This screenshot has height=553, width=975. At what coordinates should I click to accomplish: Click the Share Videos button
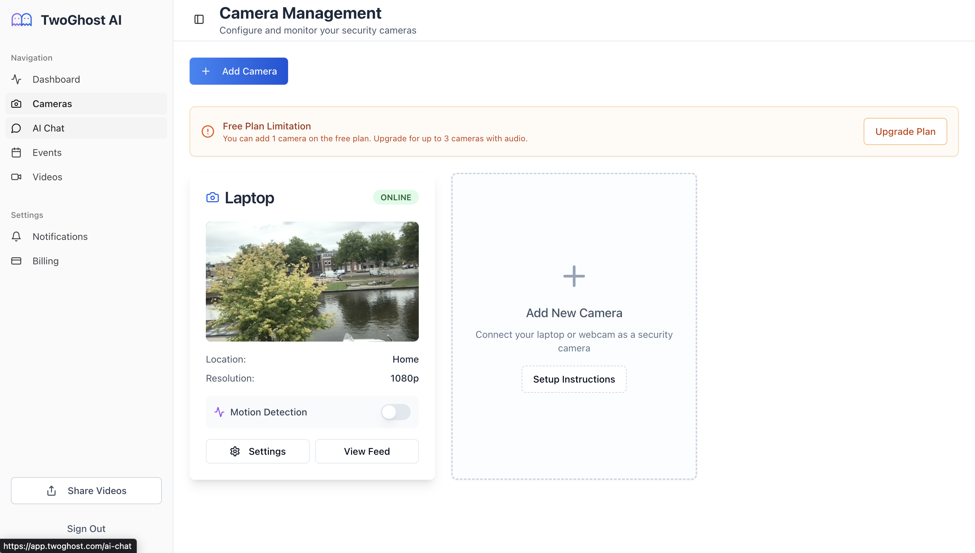(87, 491)
